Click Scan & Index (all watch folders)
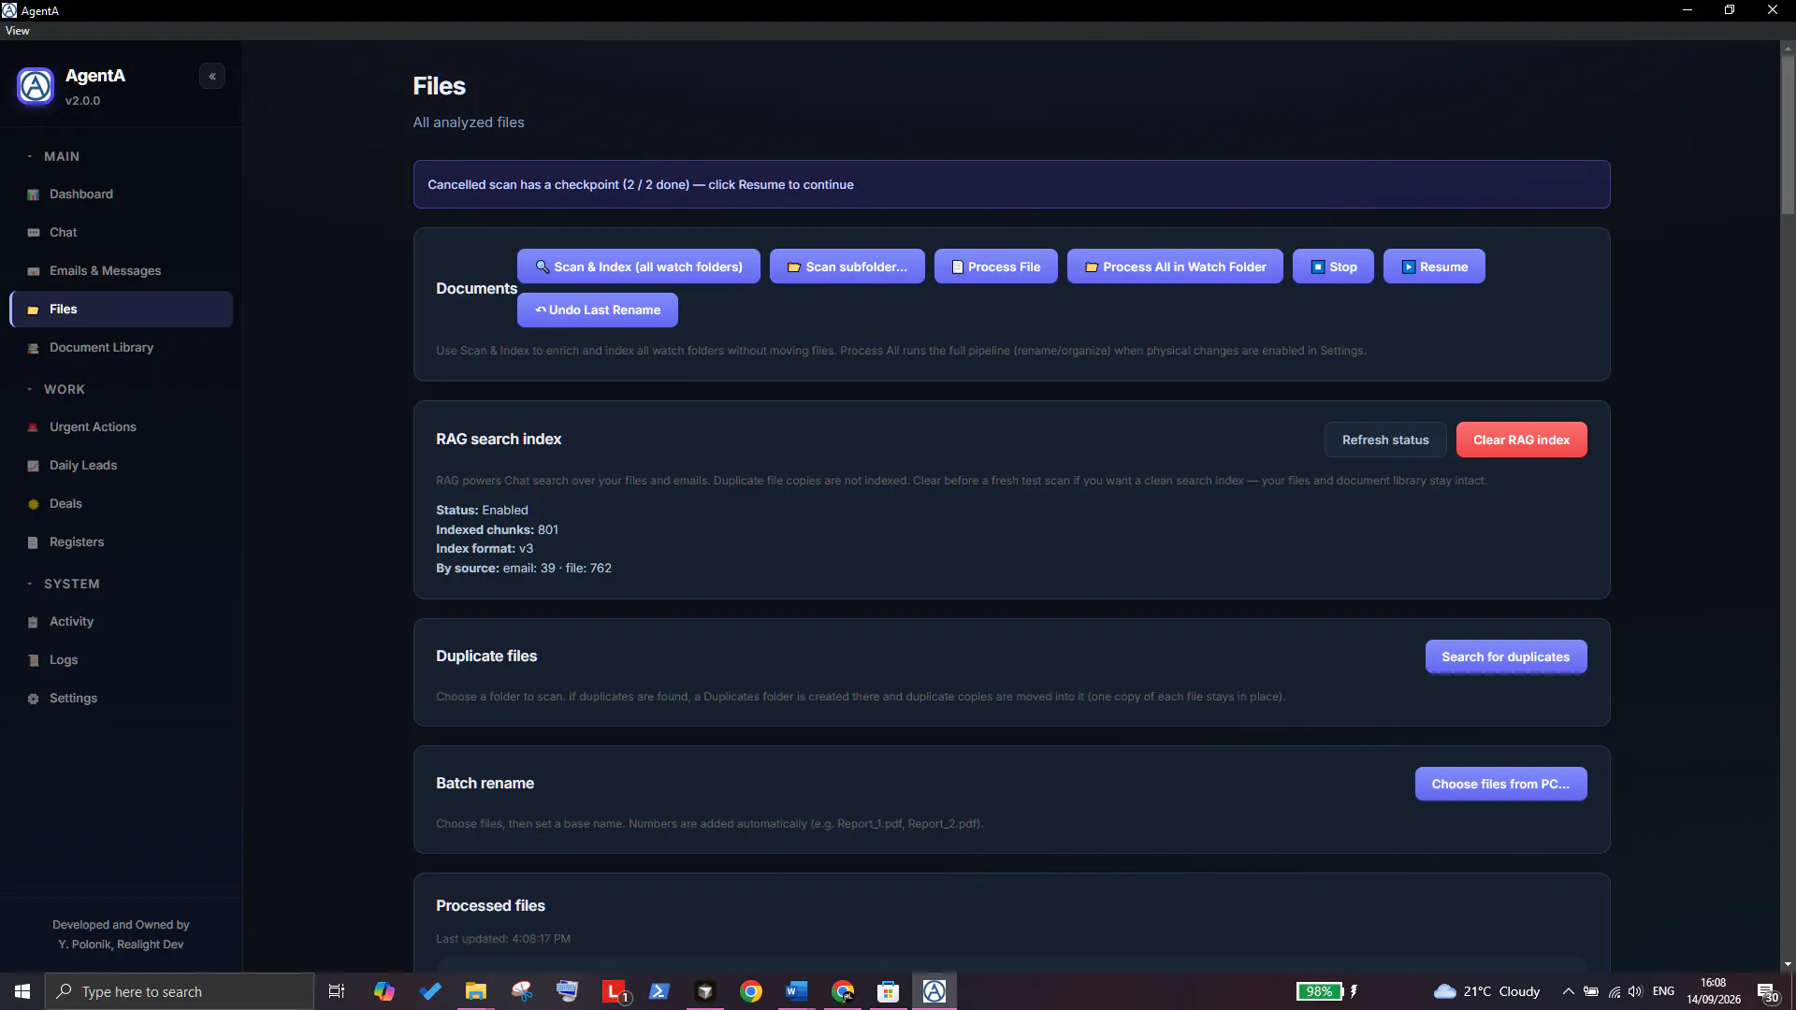Image resolution: width=1796 pixels, height=1010 pixels. point(638,267)
